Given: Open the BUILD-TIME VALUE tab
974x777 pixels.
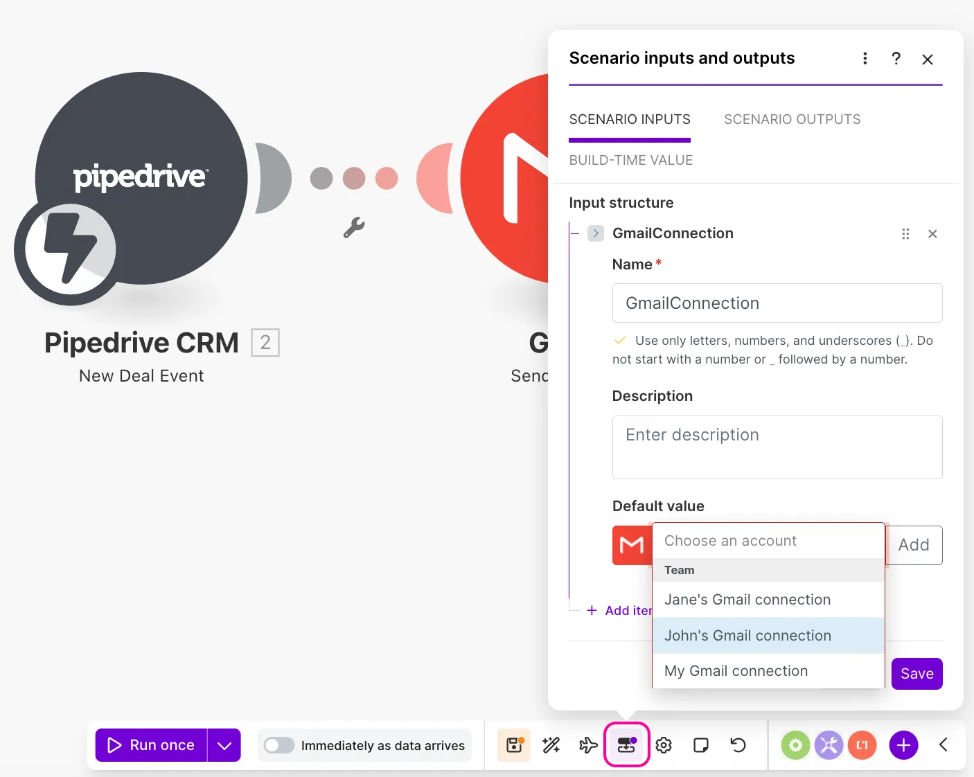Looking at the screenshot, I should pos(631,161).
